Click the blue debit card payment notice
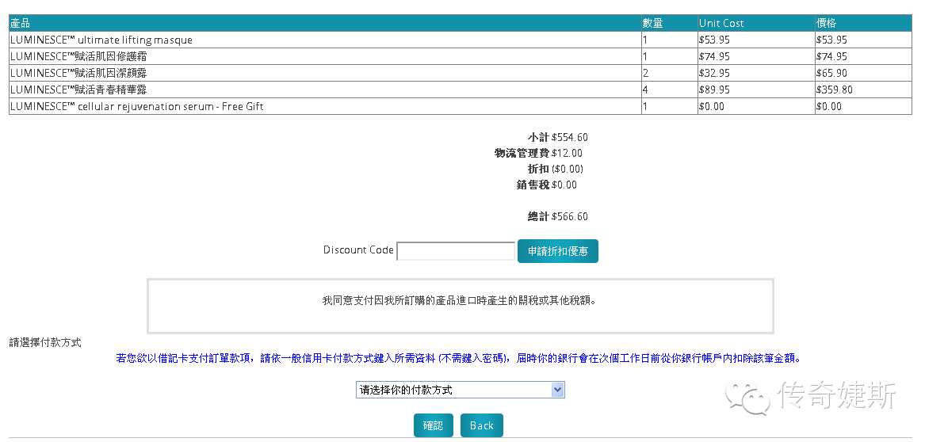Image resolution: width=925 pixels, height=442 pixels. click(x=458, y=358)
